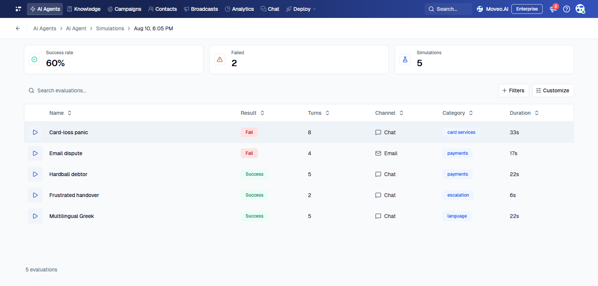
Task: Click the chat bubble icon in Frustrated handover row
Action: pos(378,195)
